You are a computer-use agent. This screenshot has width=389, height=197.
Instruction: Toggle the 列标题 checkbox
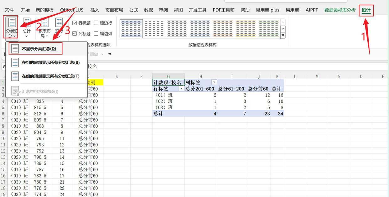(74, 33)
